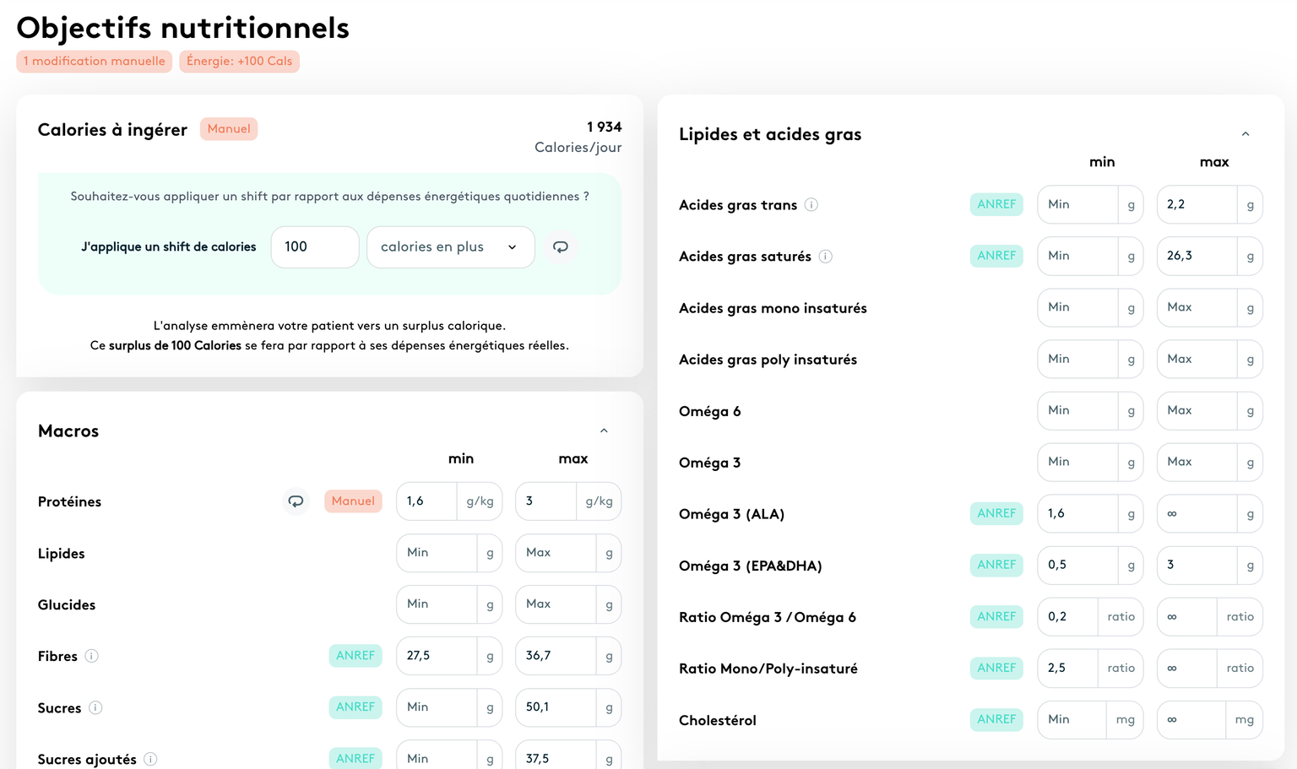Edit the Cholestérol min mg field

click(x=1072, y=720)
